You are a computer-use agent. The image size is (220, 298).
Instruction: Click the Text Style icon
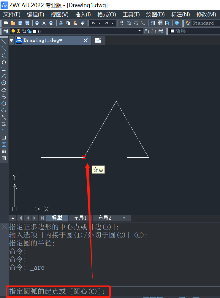pyautogui.click(x=187, y=23)
